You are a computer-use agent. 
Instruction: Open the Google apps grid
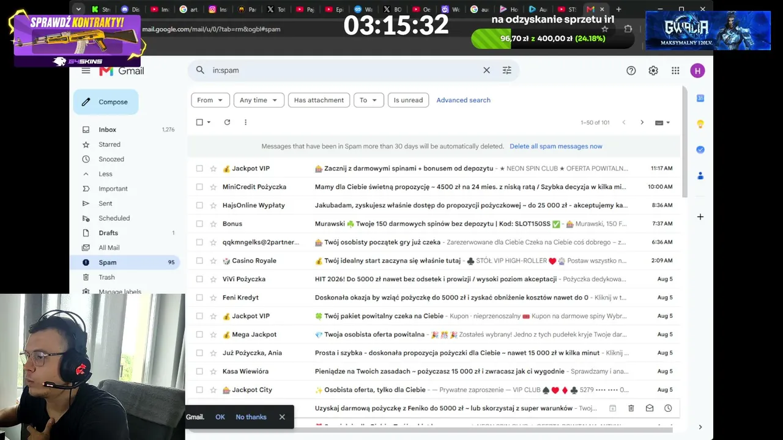point(675,71)
